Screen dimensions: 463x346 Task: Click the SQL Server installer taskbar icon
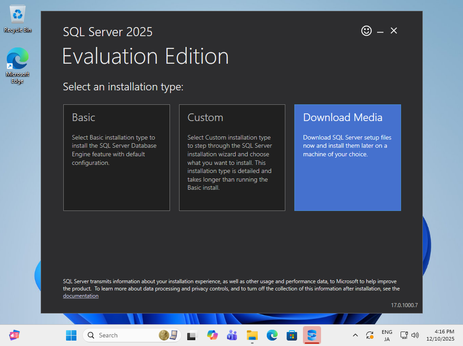click(312, 335)
